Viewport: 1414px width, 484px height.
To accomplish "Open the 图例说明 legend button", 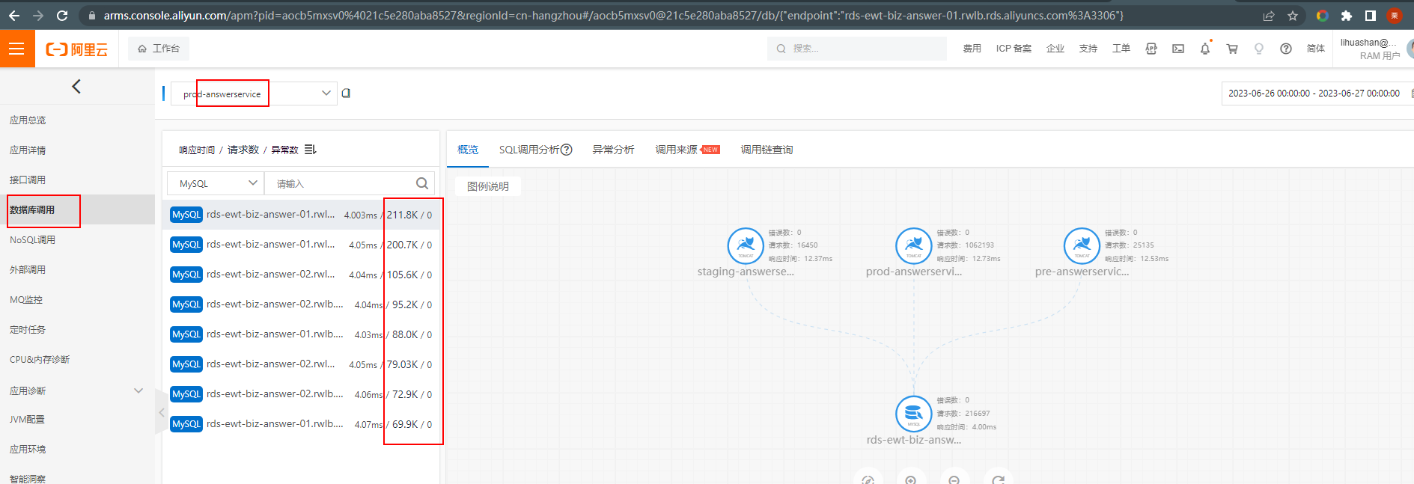I will click(x=488, y=186).
